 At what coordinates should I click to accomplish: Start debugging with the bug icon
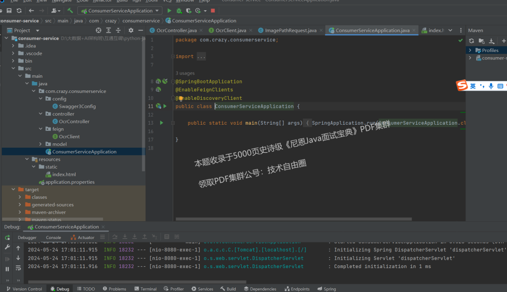(x=179, y=11)
